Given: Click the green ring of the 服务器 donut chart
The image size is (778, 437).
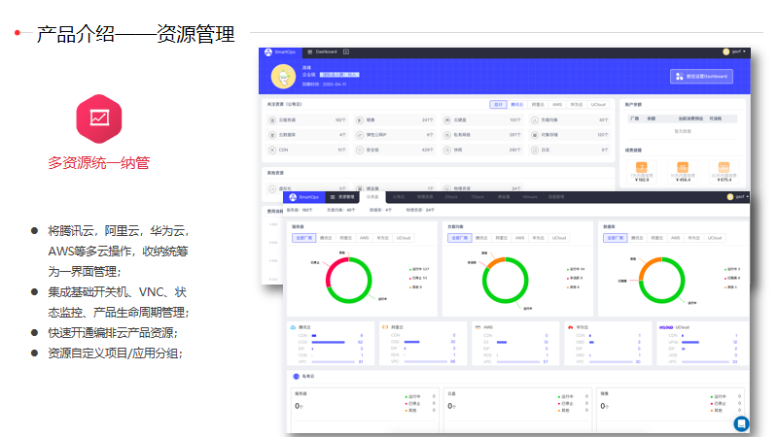Looking at the screenshot, I should click(370, 281).
